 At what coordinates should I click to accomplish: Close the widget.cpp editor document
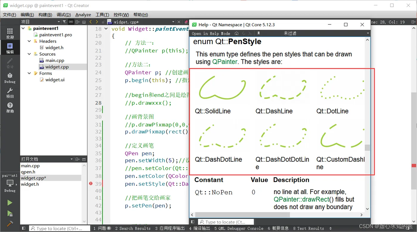click(179, 22)
